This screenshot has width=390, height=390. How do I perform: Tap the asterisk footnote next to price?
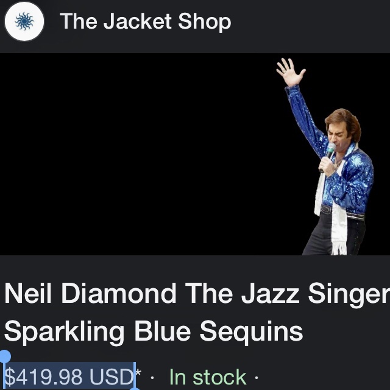tap(138, 373)
